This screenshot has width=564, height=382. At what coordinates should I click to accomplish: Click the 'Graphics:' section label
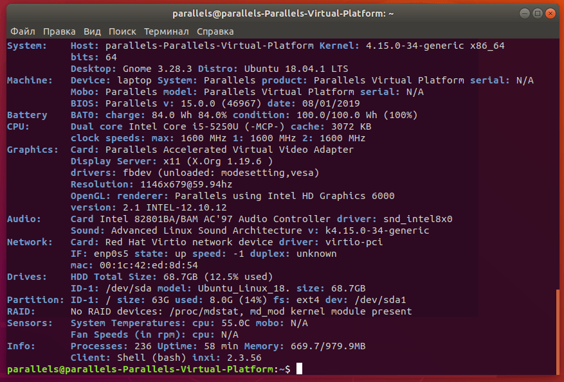coord(33,150)
